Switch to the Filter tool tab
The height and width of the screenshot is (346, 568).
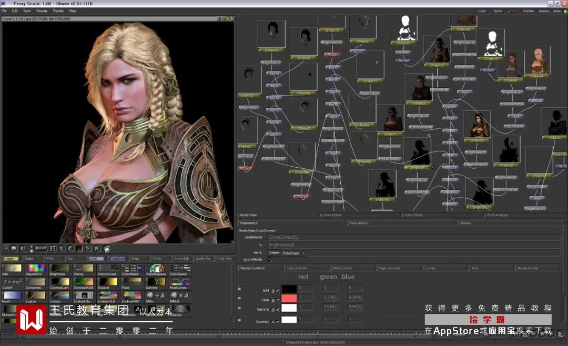click(54, 258)
